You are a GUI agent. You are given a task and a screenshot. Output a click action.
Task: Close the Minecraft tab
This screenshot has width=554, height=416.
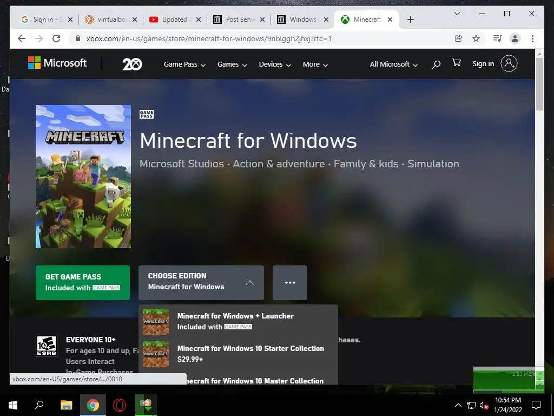pyautogui.click(x=390, y=19)
